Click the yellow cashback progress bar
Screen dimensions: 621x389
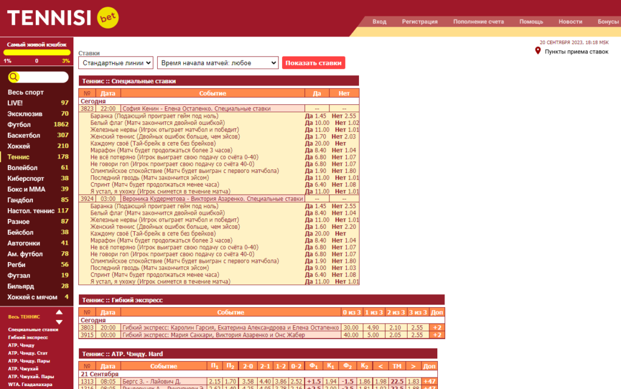pos(37,52)
